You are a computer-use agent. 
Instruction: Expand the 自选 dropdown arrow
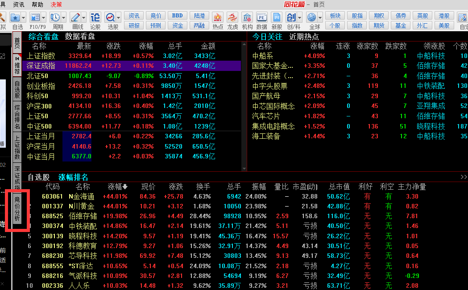point(24,18)
